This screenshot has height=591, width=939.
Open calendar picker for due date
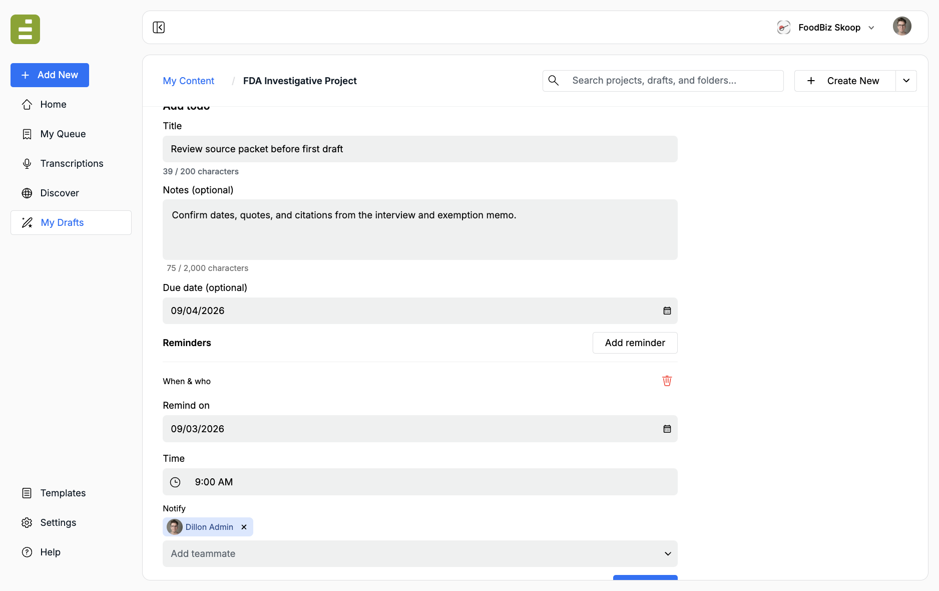pos(667,311)
